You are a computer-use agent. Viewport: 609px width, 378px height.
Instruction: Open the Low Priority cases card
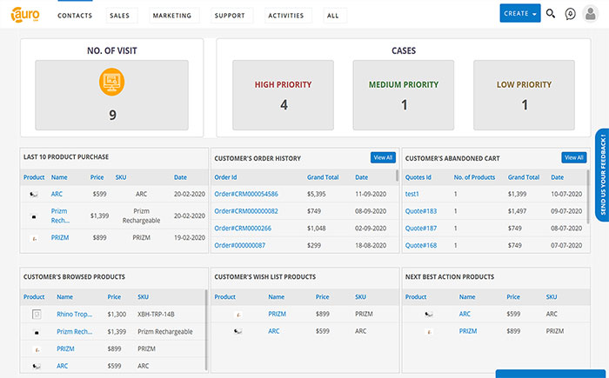click(524, 95)
